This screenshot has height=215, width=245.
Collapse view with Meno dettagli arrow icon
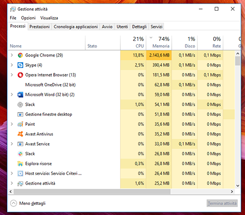(x=14, y=203)
